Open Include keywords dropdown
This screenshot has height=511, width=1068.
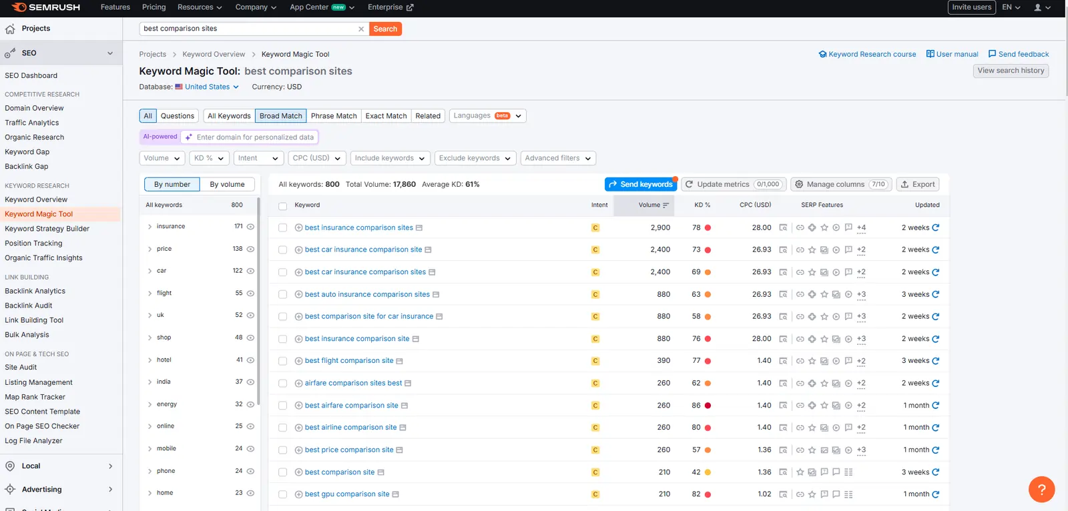tap(390, 158)
